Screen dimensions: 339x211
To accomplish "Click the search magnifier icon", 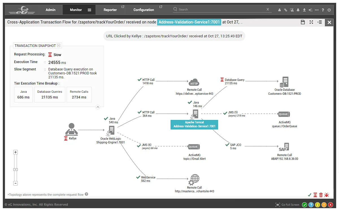I will 175,9.
